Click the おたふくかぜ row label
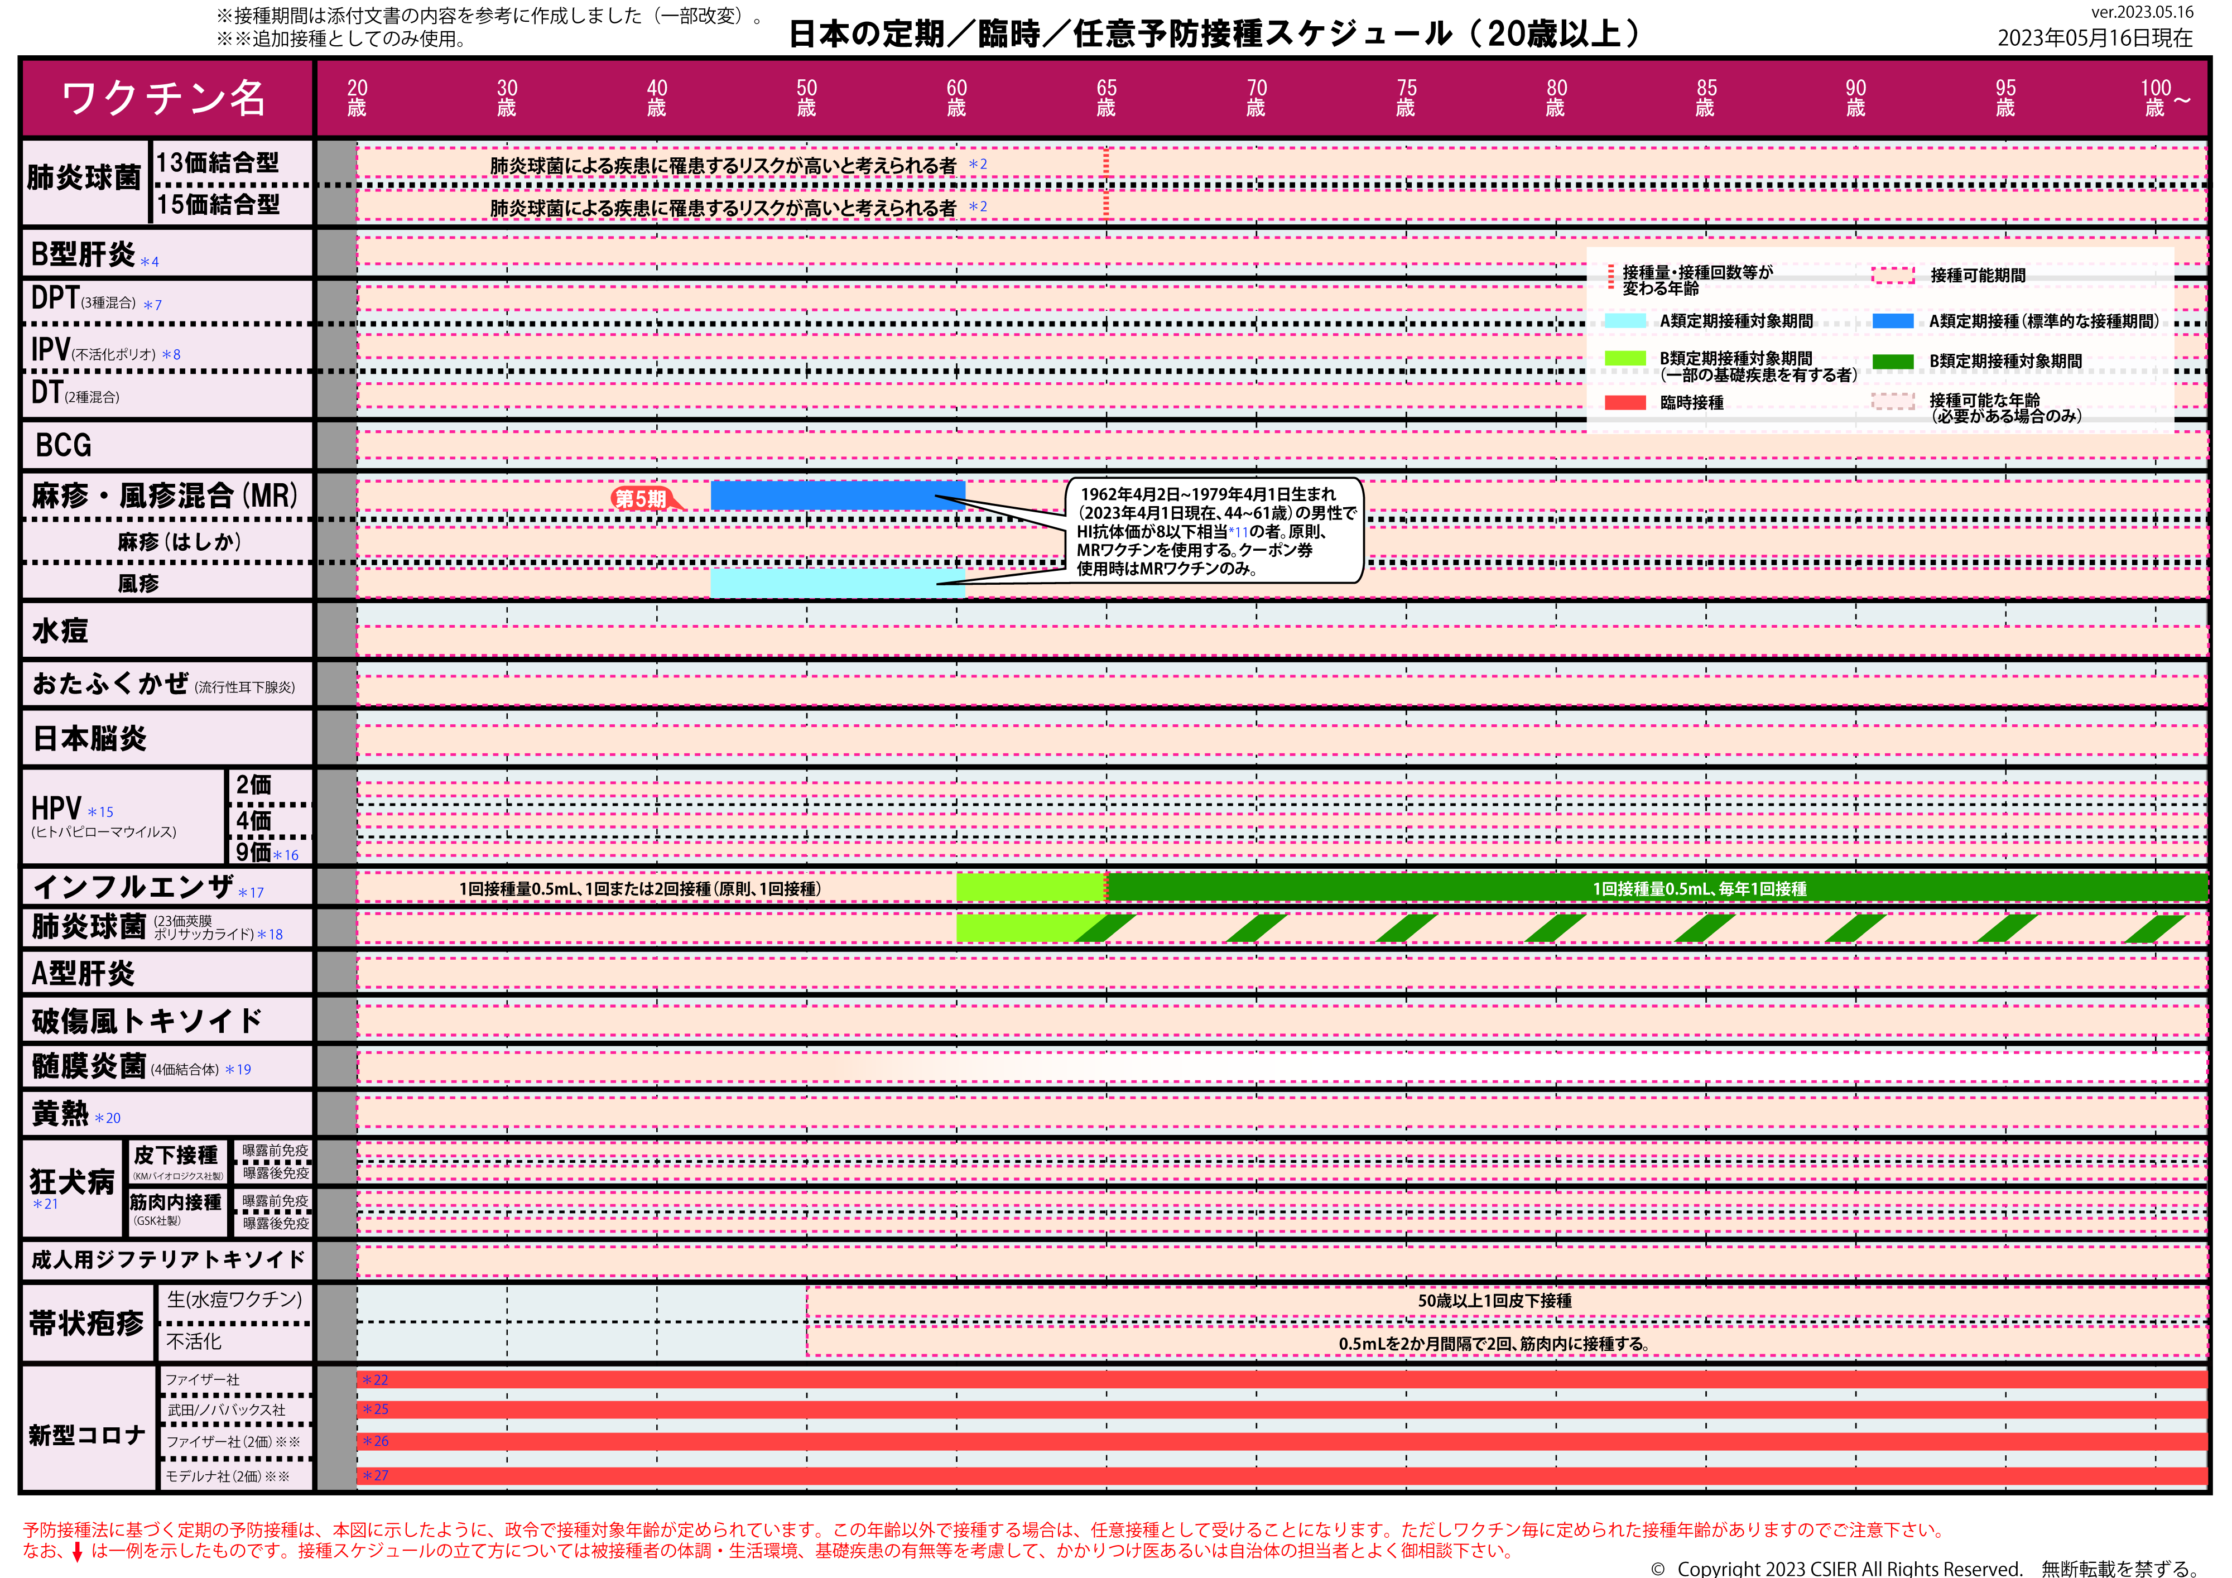This screenshot has height=1578, width=2232. click(163, 685)
